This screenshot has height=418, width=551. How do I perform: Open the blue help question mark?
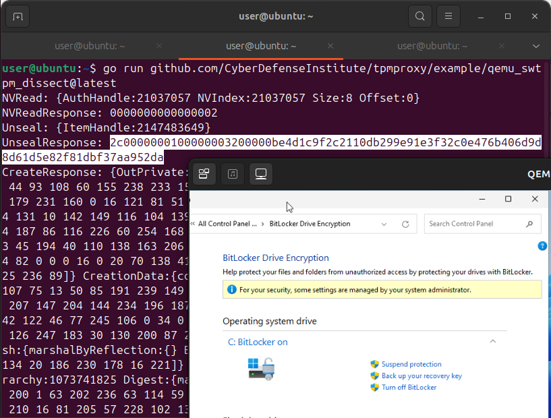542,246
